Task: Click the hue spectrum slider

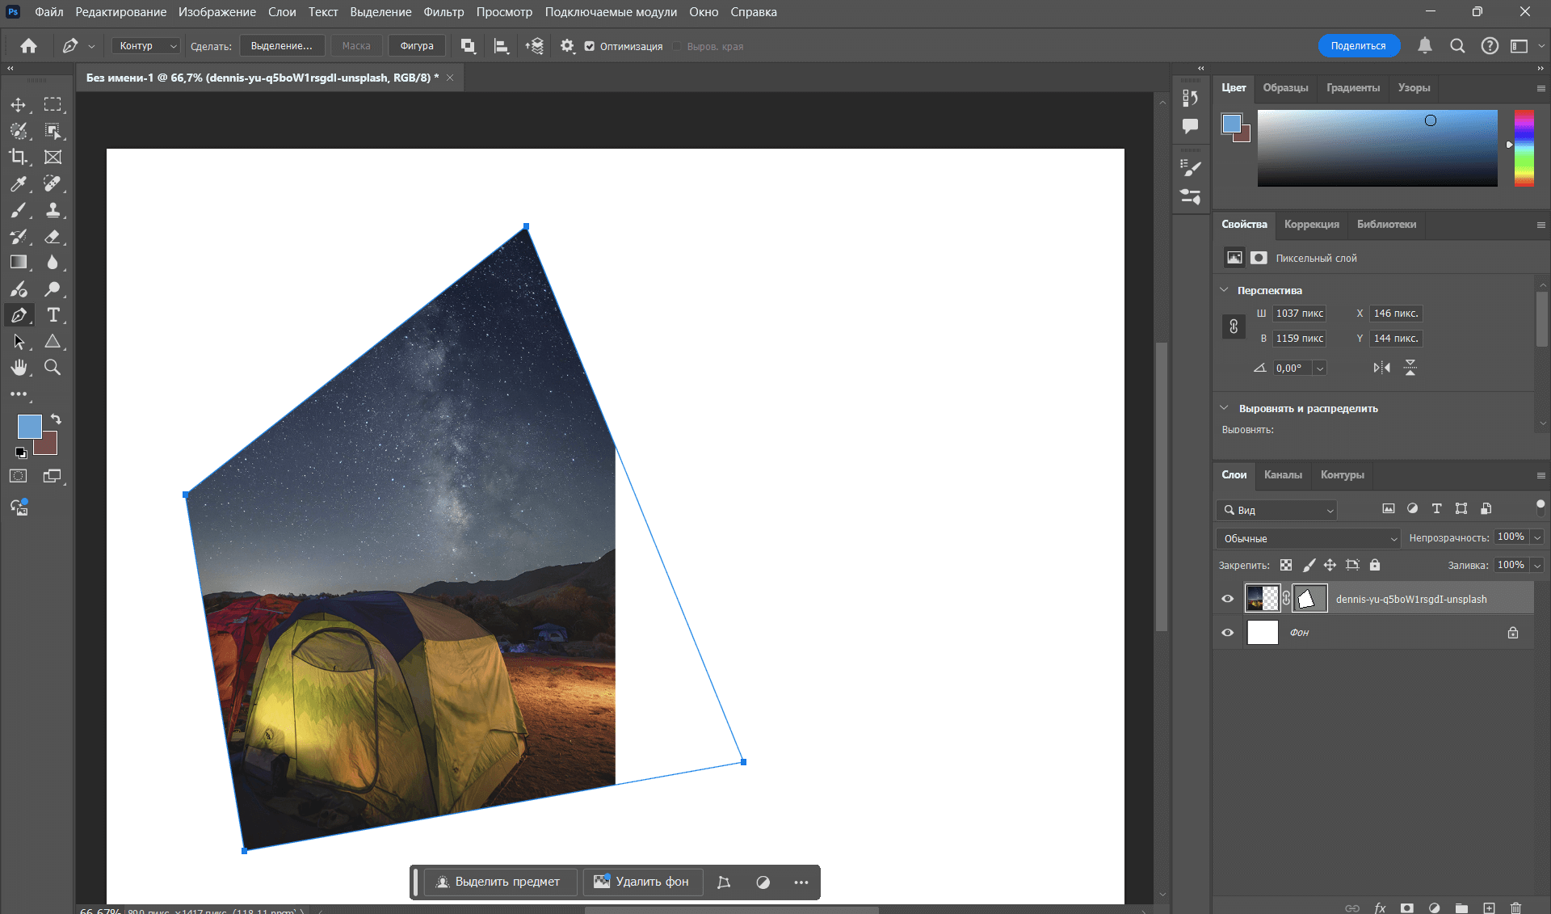Action: tap(1524, 148)
